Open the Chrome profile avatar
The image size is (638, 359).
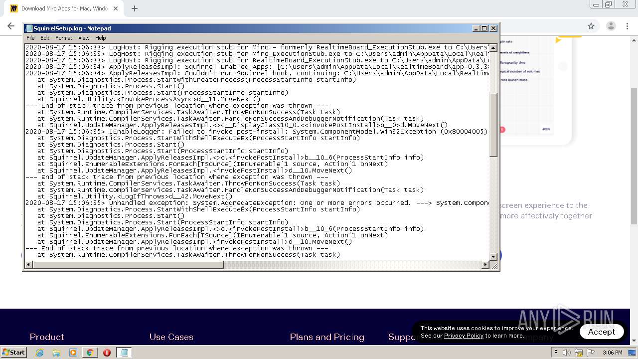611,26
